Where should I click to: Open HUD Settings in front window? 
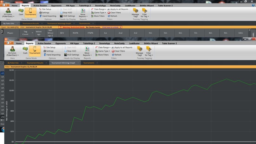click(x=72, y=55)
